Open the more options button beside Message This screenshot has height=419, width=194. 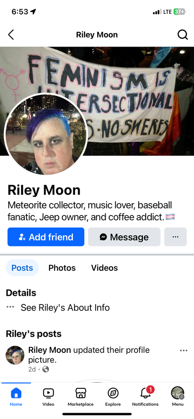175,237
